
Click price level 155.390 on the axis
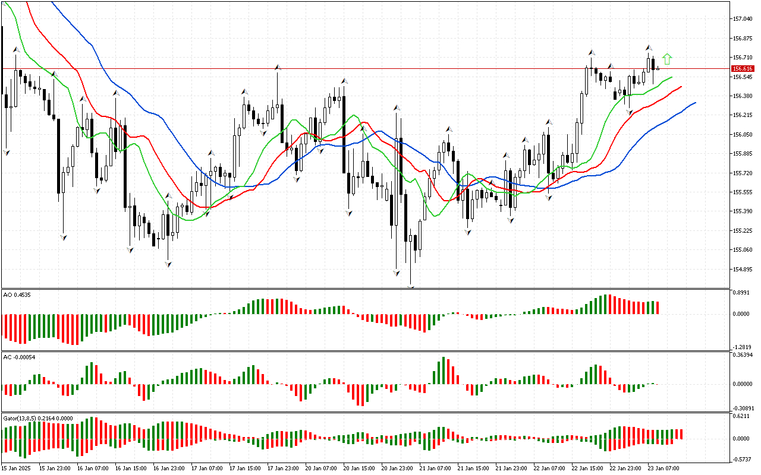click(743, 211)
